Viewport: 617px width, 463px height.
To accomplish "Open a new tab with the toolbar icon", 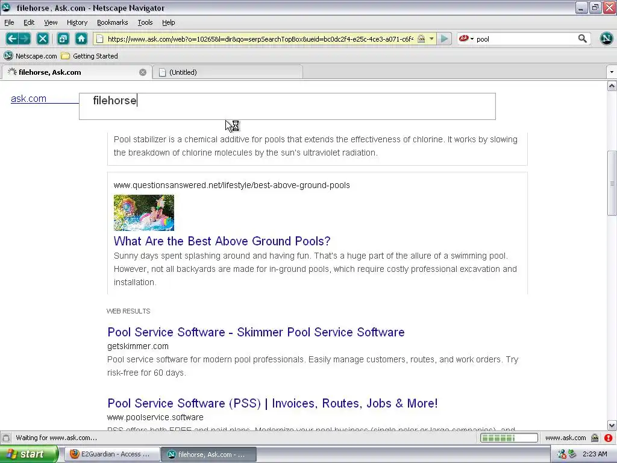I will point(63,39).
